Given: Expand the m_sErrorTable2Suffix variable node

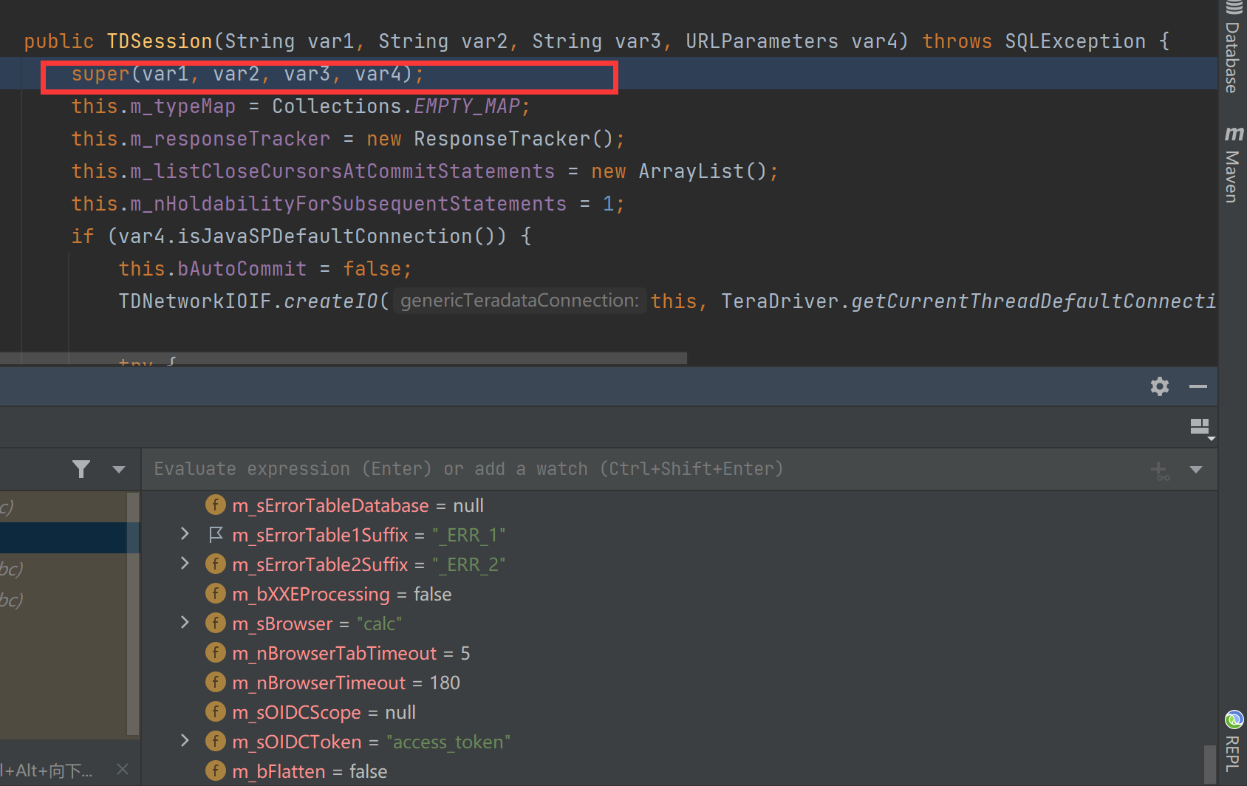Looking at the screenshot, I should tap(185, 564).
